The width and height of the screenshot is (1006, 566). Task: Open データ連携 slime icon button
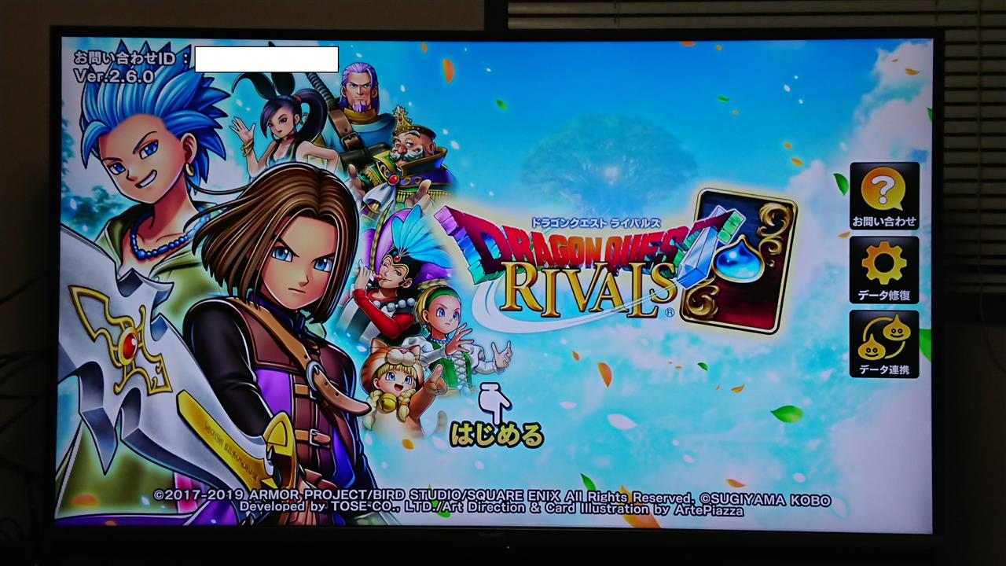(884, 344)
